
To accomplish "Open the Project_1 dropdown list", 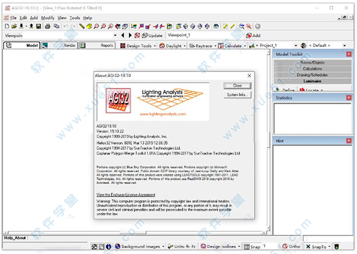I will coord(295,45).
